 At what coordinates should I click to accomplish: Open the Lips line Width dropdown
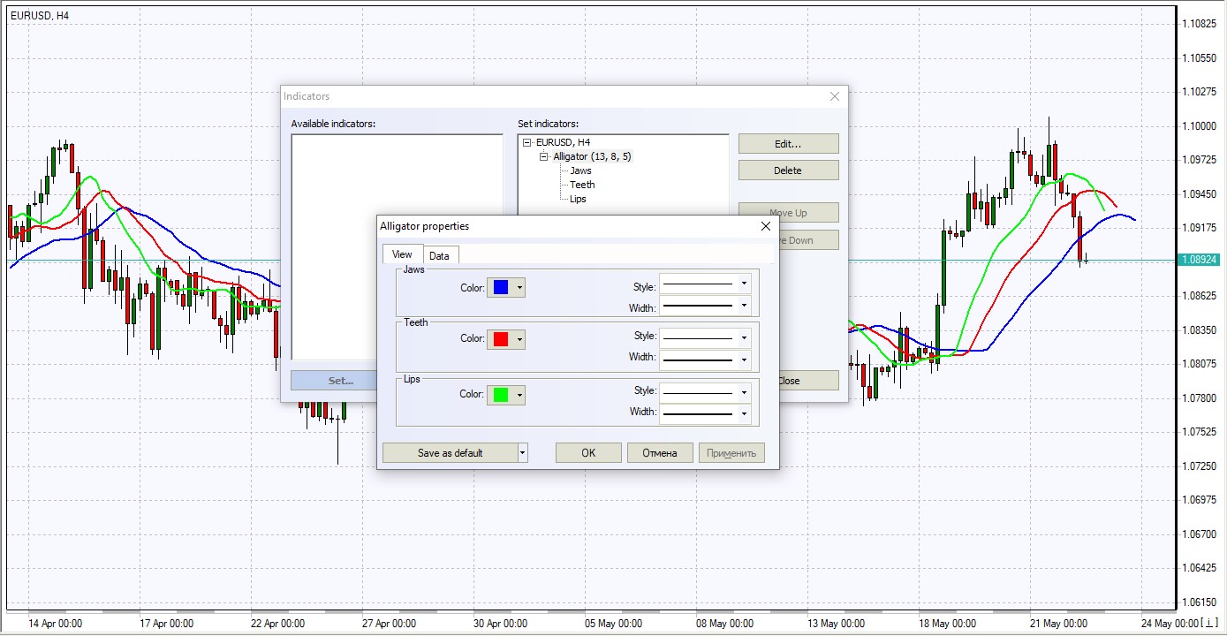point(706,413)
